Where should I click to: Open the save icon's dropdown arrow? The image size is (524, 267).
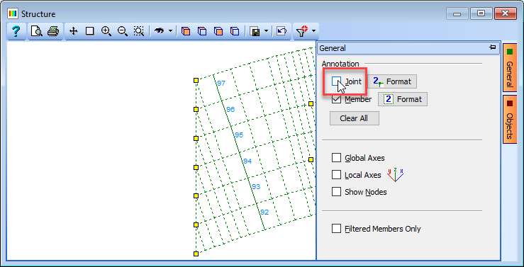(266, 31)
